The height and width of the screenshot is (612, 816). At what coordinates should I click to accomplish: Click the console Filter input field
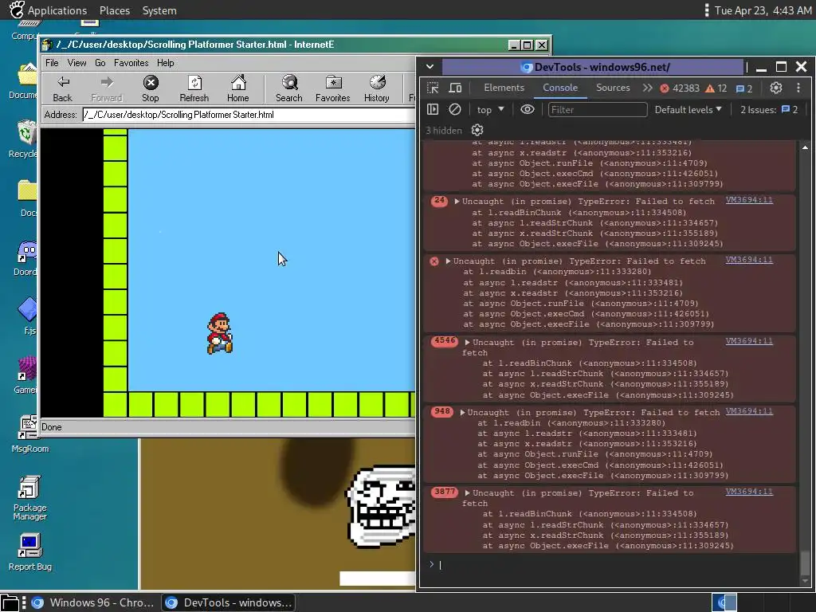(598, 109)
